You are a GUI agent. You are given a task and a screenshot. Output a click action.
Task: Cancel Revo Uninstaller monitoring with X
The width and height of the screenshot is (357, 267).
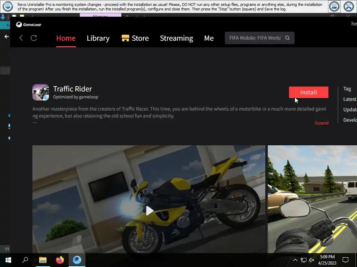[x=349, y=6]
